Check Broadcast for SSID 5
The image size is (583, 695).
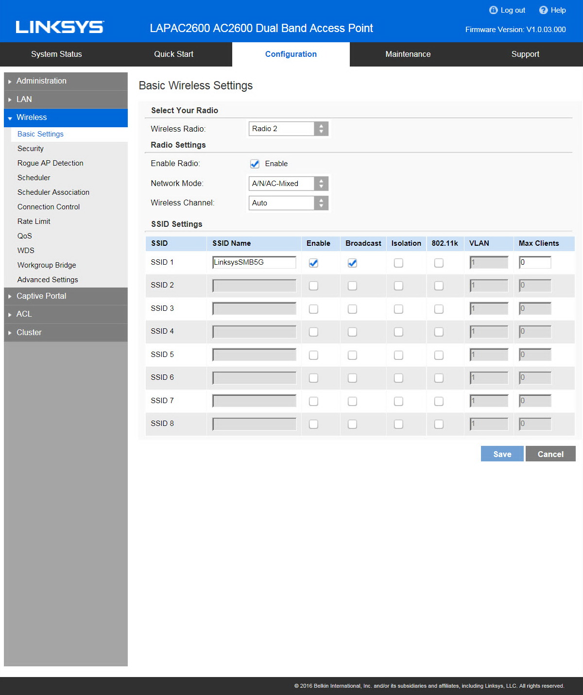[352, 355]
